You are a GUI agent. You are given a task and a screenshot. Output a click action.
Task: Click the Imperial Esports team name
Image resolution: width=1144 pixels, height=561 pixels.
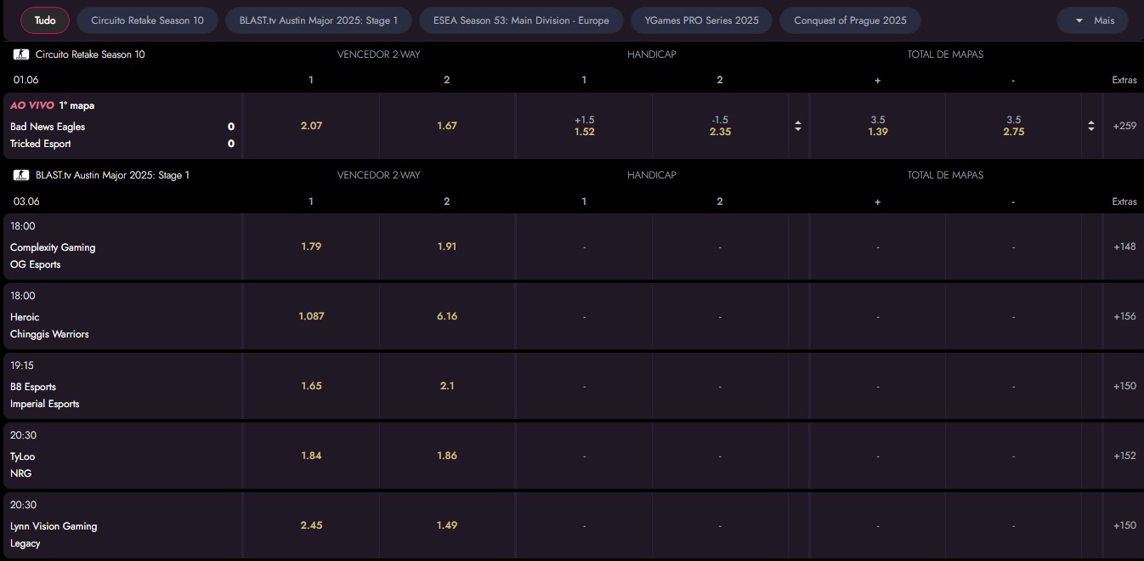45,404
